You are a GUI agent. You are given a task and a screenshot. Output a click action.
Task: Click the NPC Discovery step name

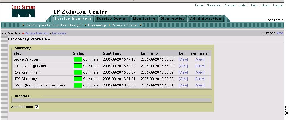tap(25, 79)
